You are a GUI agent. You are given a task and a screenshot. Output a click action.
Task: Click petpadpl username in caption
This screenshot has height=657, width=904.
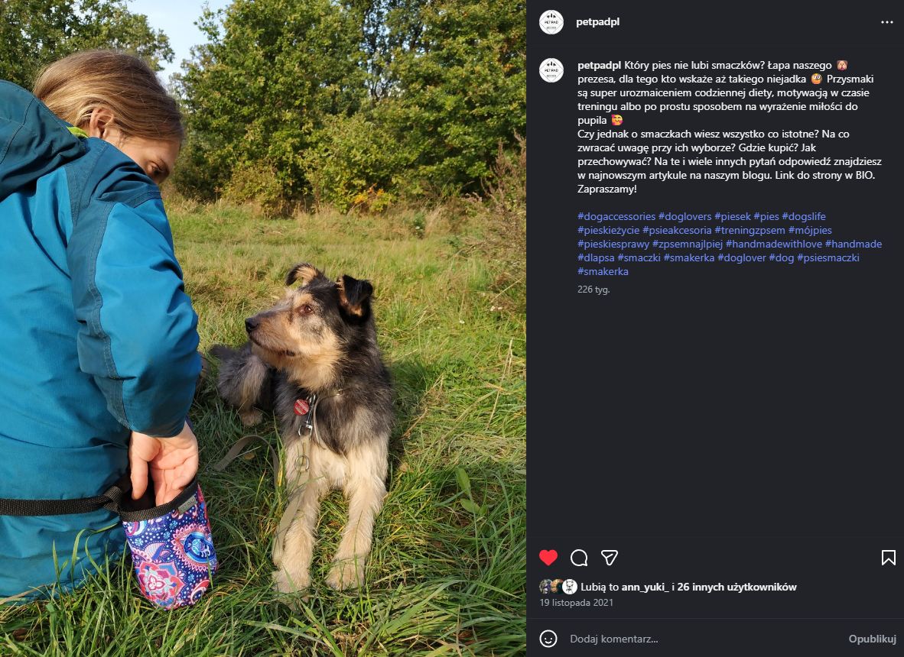(599, 65)
